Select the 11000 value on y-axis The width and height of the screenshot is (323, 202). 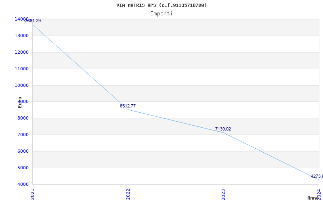point(21,69)
